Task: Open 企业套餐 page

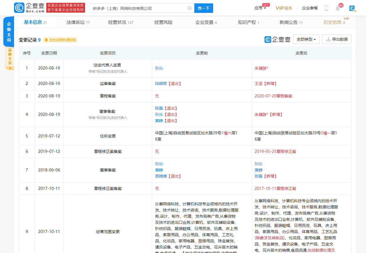Action: click(x=310, y=8)
